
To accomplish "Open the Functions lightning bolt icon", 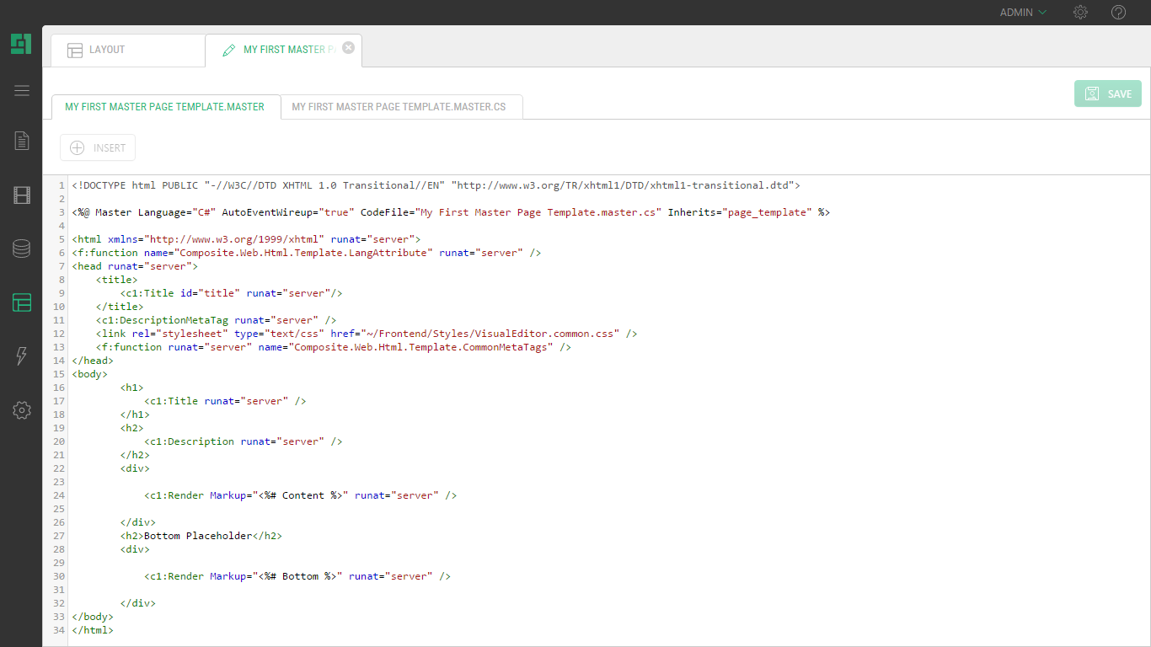I will [22, 356].
